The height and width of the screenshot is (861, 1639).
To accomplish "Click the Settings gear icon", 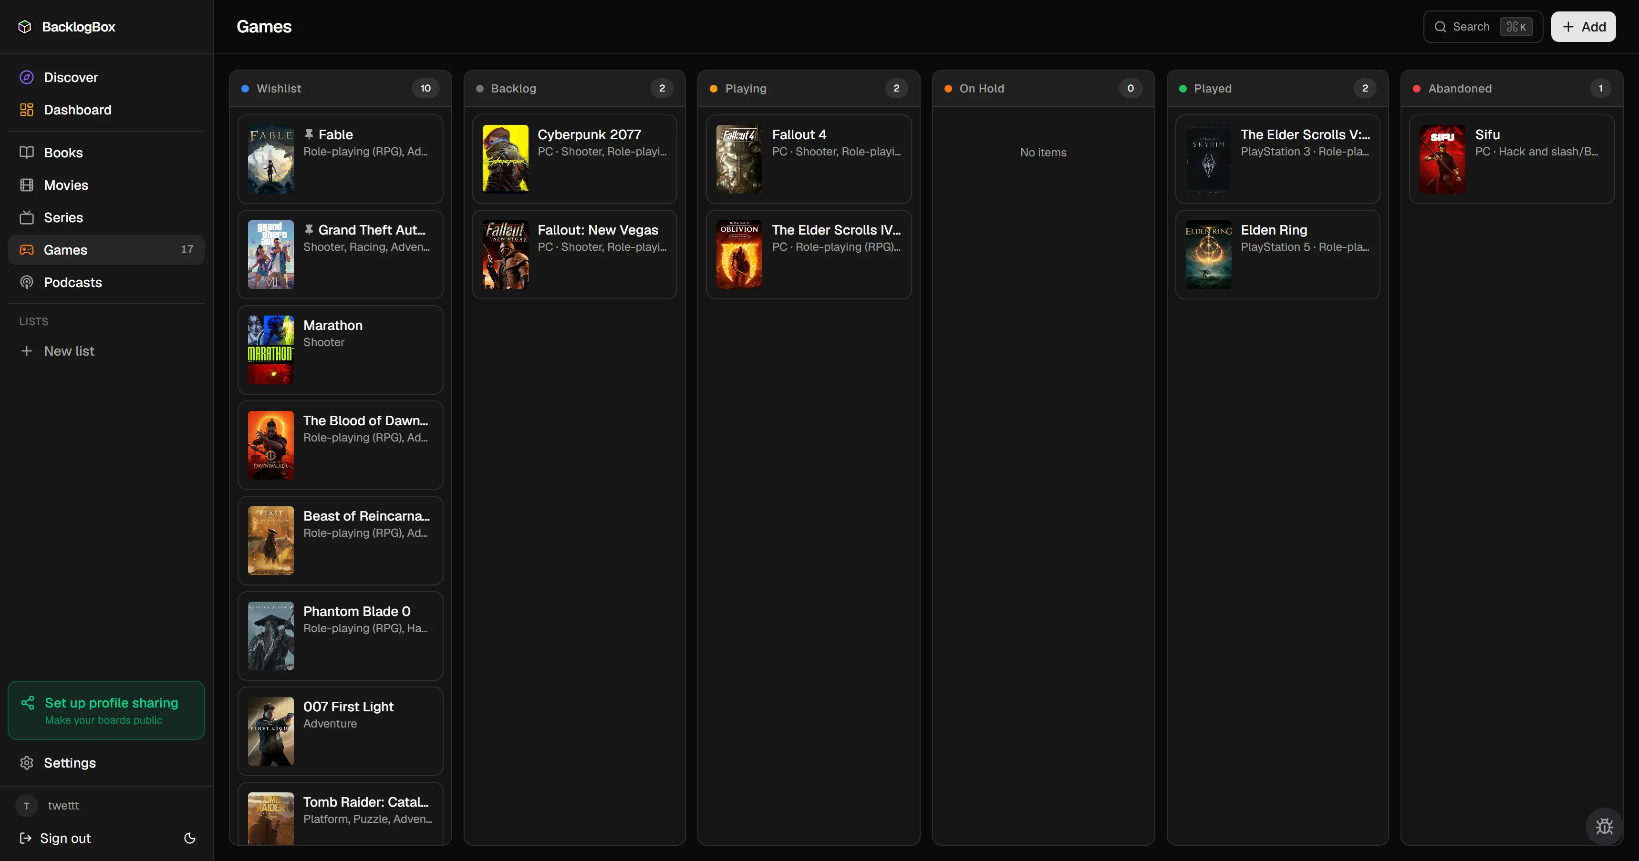I will point(27,762).
